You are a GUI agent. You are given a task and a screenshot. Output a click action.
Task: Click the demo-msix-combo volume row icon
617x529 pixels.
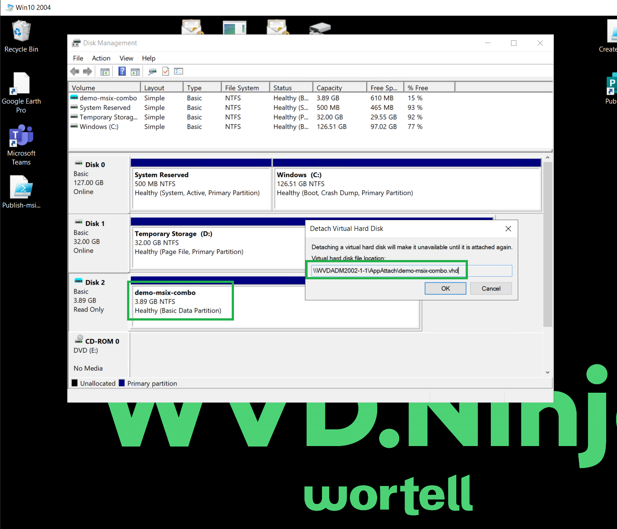click(x=74, y=97)
